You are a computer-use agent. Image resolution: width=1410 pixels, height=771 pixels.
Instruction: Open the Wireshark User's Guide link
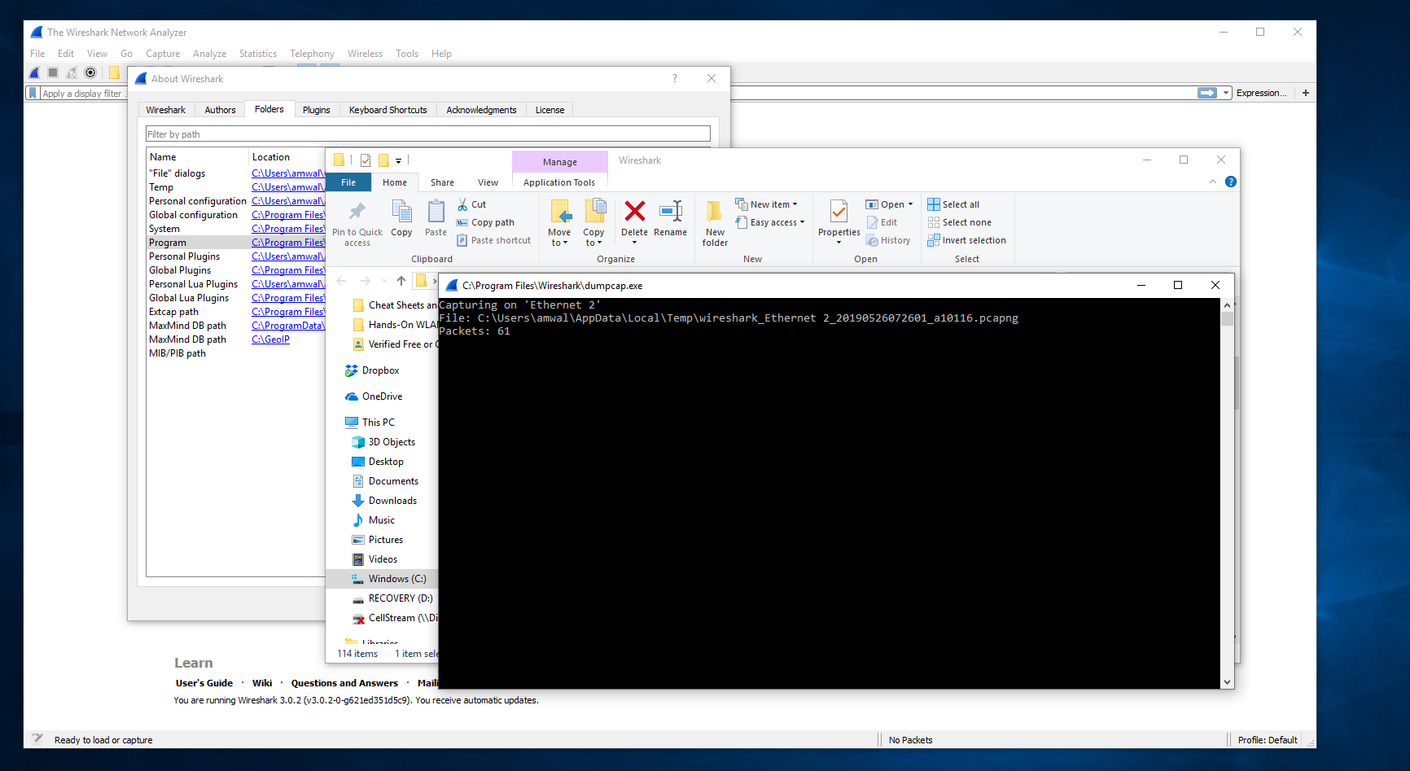click(204, 682)
